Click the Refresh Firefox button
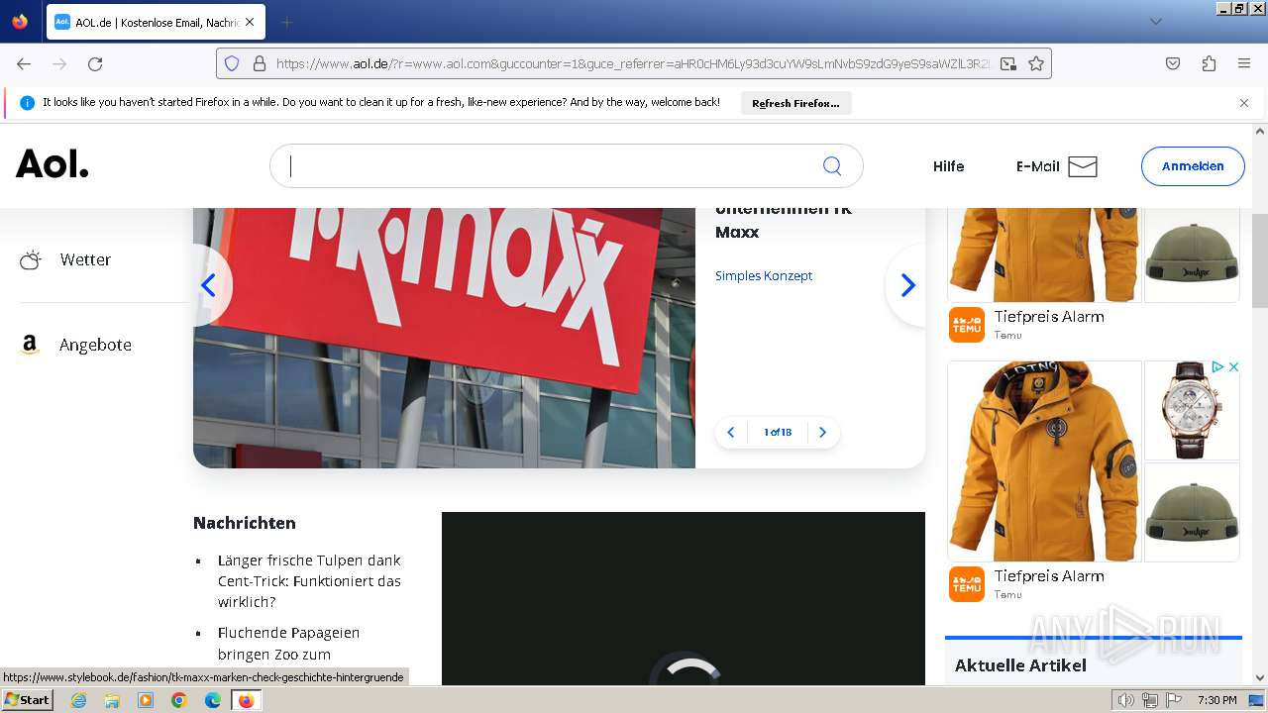1268x713 pixels. point(795,103)
